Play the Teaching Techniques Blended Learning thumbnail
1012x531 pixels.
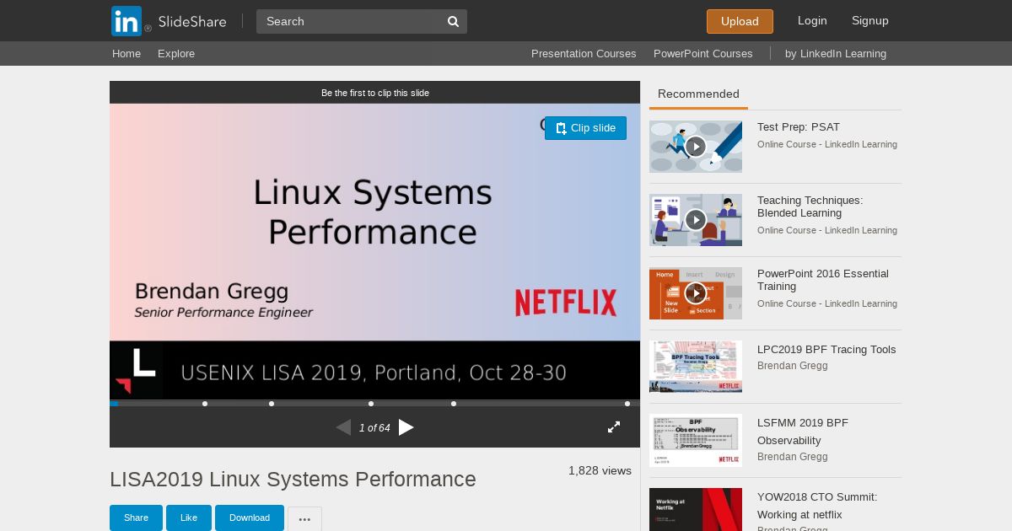click(696, 220)
